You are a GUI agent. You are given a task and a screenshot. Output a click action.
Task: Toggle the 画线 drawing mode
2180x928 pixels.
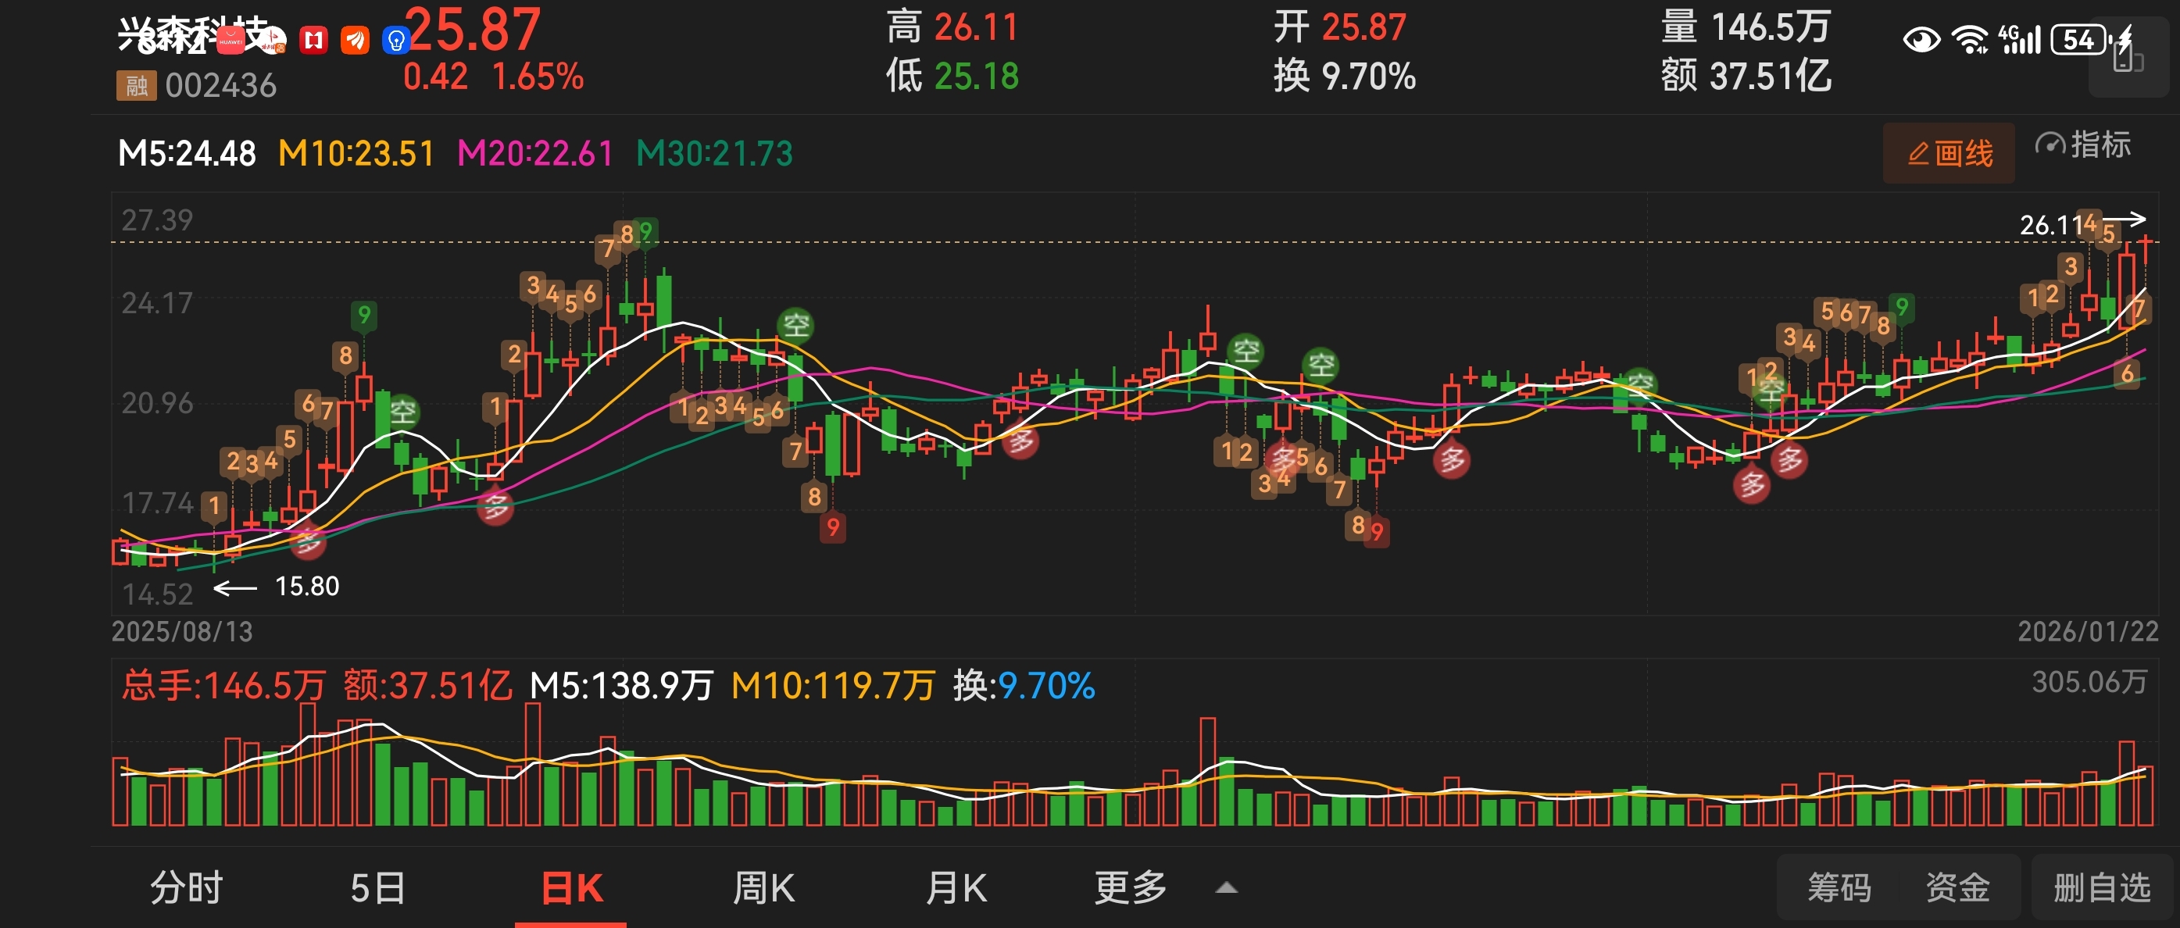[1949, 153]
